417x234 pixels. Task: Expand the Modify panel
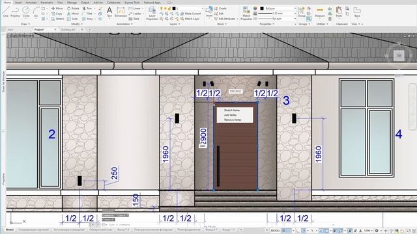coord(77,24)
